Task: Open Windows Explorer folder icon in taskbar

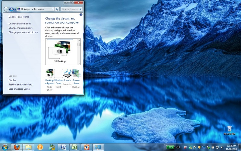Action: tap(28, 147)
